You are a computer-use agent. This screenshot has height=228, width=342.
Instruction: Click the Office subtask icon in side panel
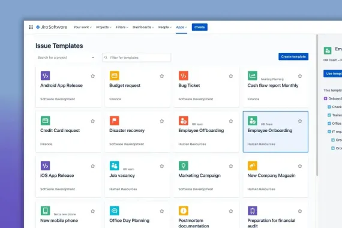point(329,123)
